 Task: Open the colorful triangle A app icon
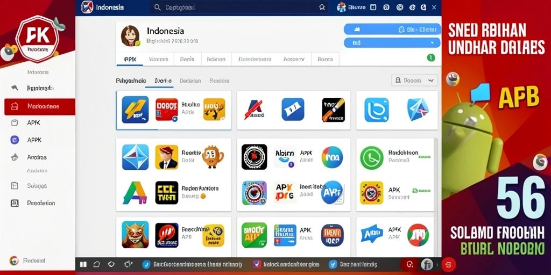coord(135,193)
